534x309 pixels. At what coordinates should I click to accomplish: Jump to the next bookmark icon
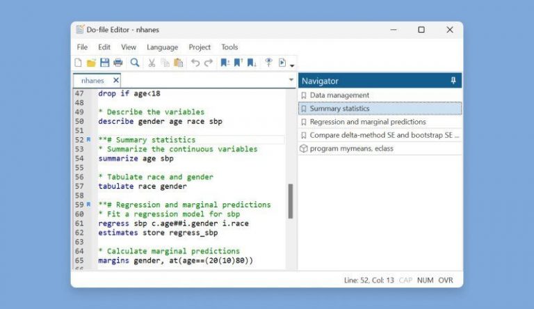tap(252, 63)
